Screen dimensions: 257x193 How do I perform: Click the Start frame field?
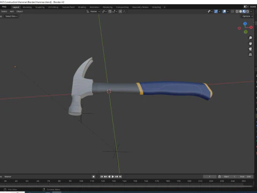230,176
